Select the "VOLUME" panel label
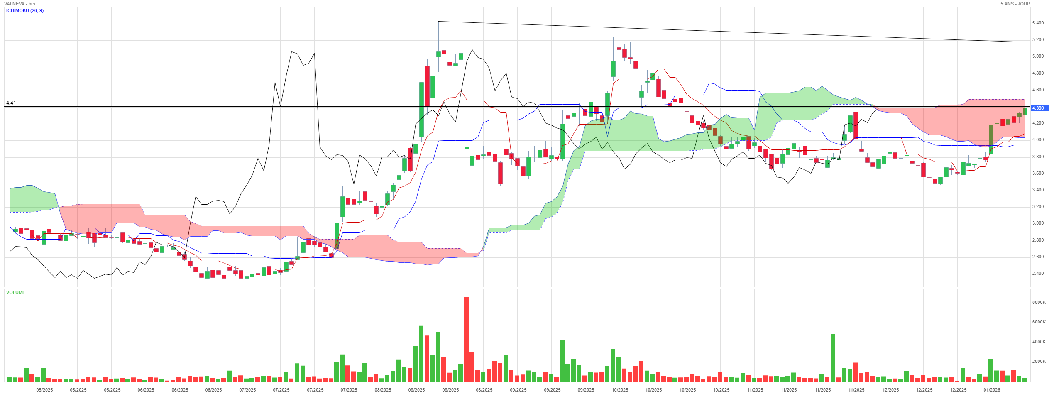Screen dimensions: 1049x394 point(16,292)
